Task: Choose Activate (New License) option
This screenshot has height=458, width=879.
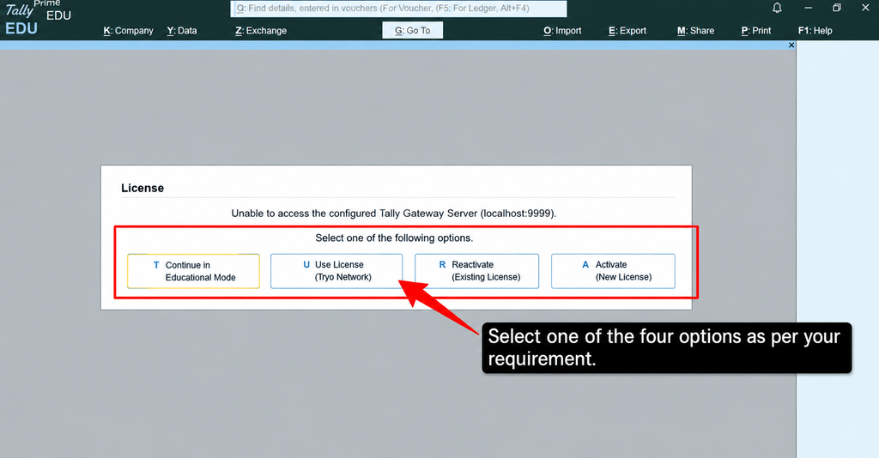Action: coord(613,271)
